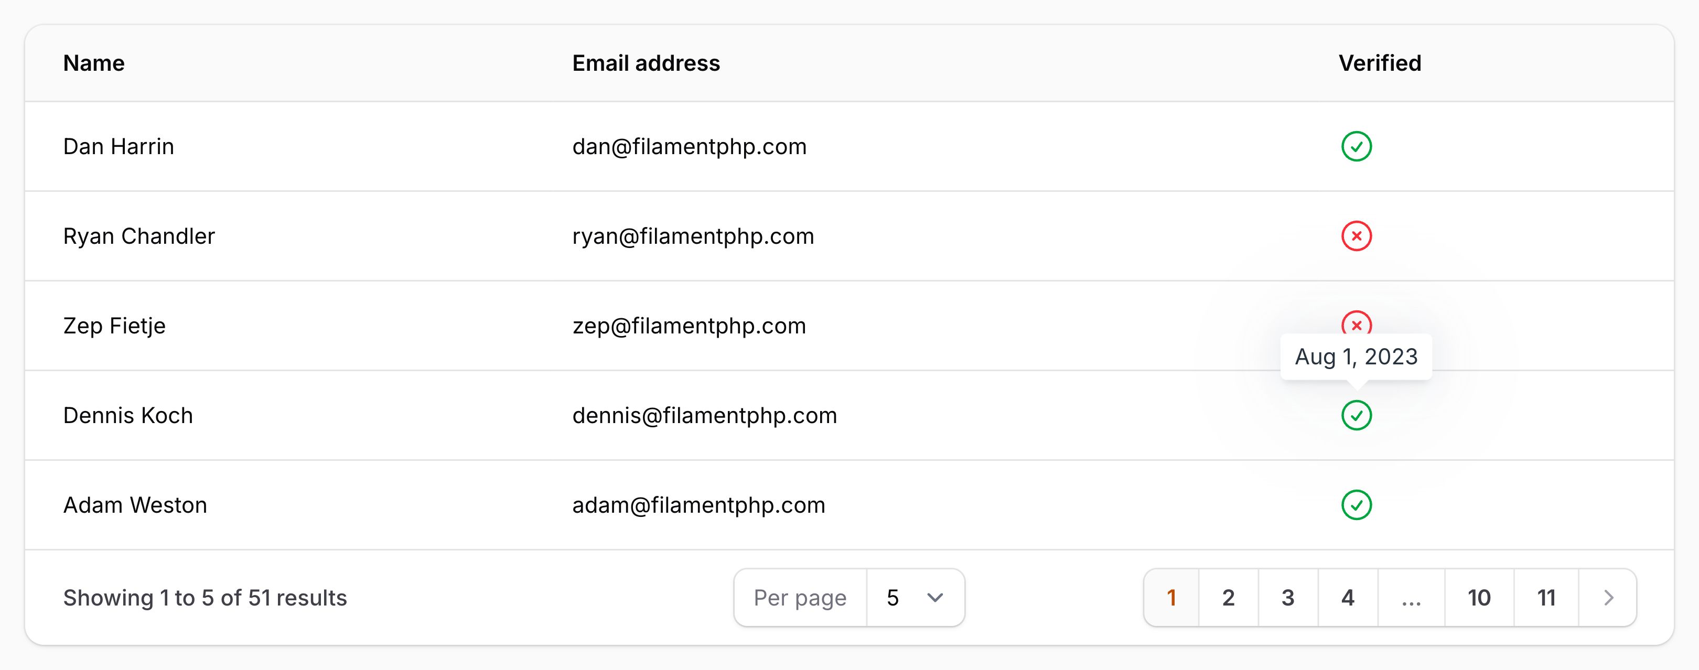The image size is (1699, 670).
Task: Click the Aug 1, 2023 tooltip
Action: click(x=1356, y=357)
